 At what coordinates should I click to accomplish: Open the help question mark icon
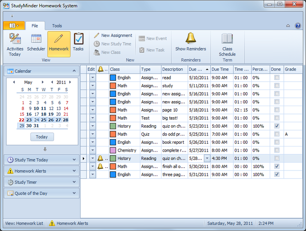[x=298, y=26]
